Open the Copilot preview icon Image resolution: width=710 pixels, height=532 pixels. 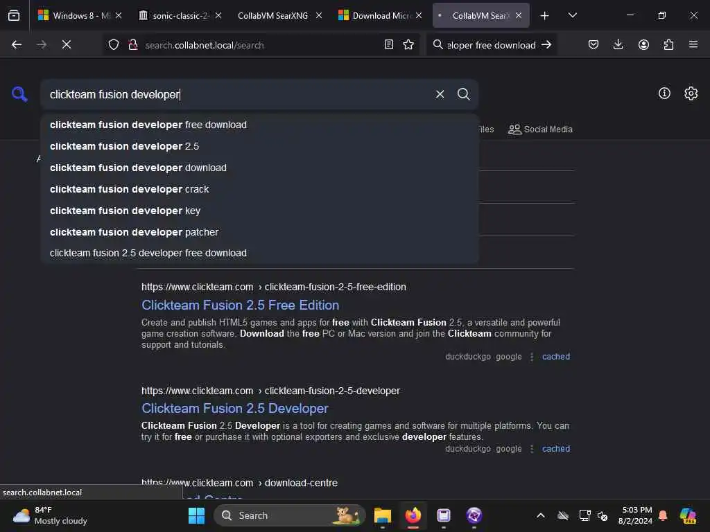tap(688, 515)
